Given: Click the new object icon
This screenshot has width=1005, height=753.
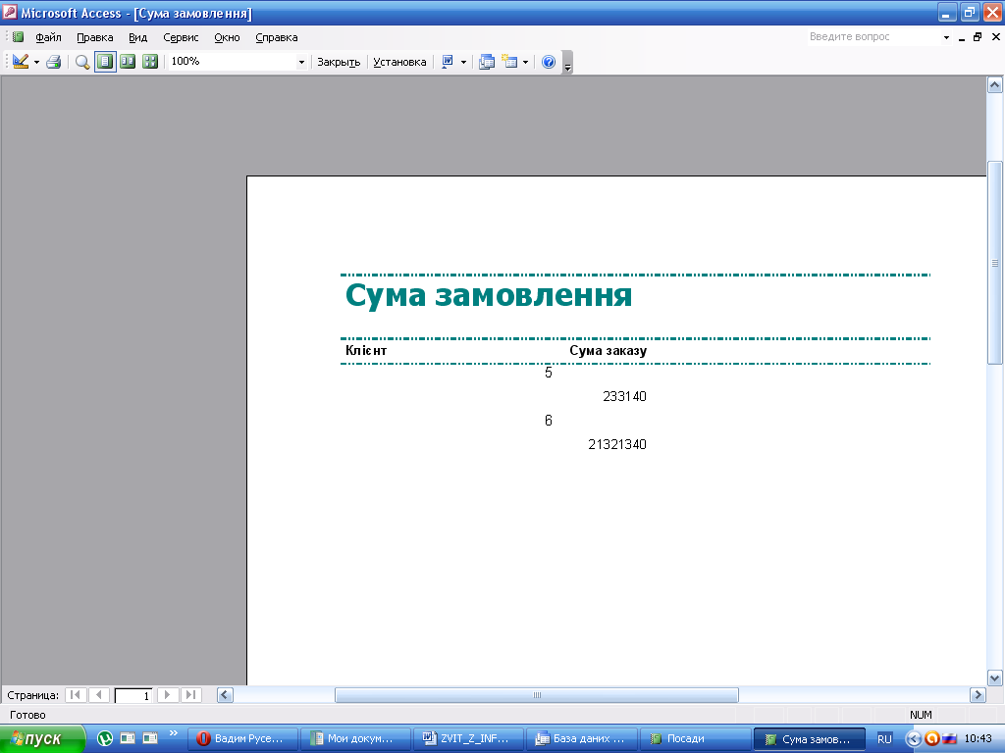Looking at the screenshot, I should tap(509, 62).
